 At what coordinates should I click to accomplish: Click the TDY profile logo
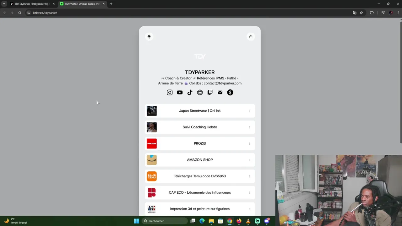(200, 56)
